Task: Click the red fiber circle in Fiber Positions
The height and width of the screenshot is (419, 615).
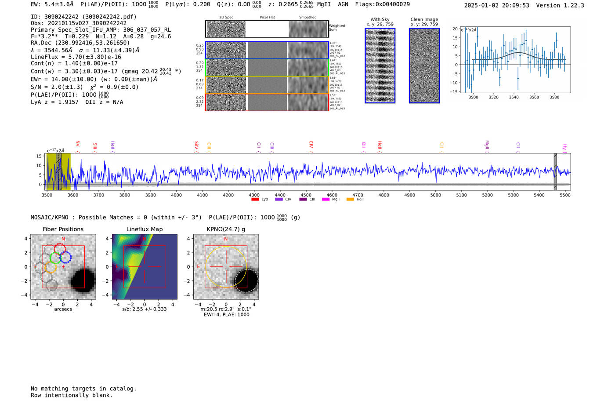Action: (x=60, y=248)
